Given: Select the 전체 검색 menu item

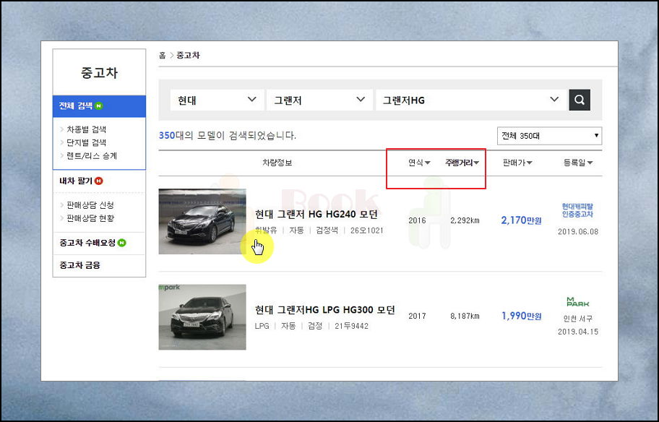Looking at the screenshot, I should click(x=99, y=106).
